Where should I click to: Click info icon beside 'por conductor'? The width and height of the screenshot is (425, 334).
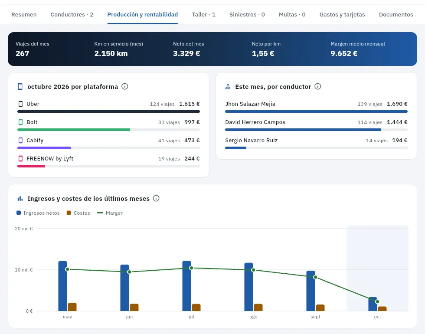317,86
